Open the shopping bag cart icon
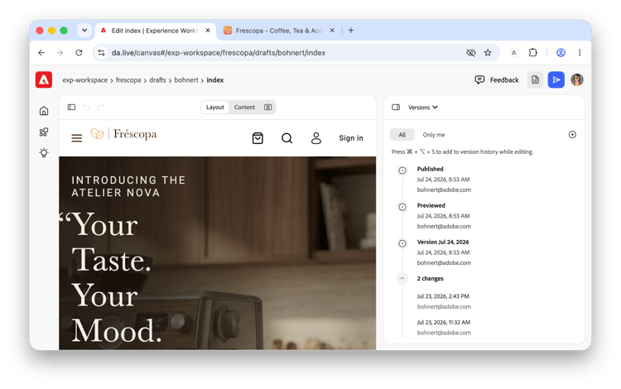The image size is (621, 389). pos(258,138)
